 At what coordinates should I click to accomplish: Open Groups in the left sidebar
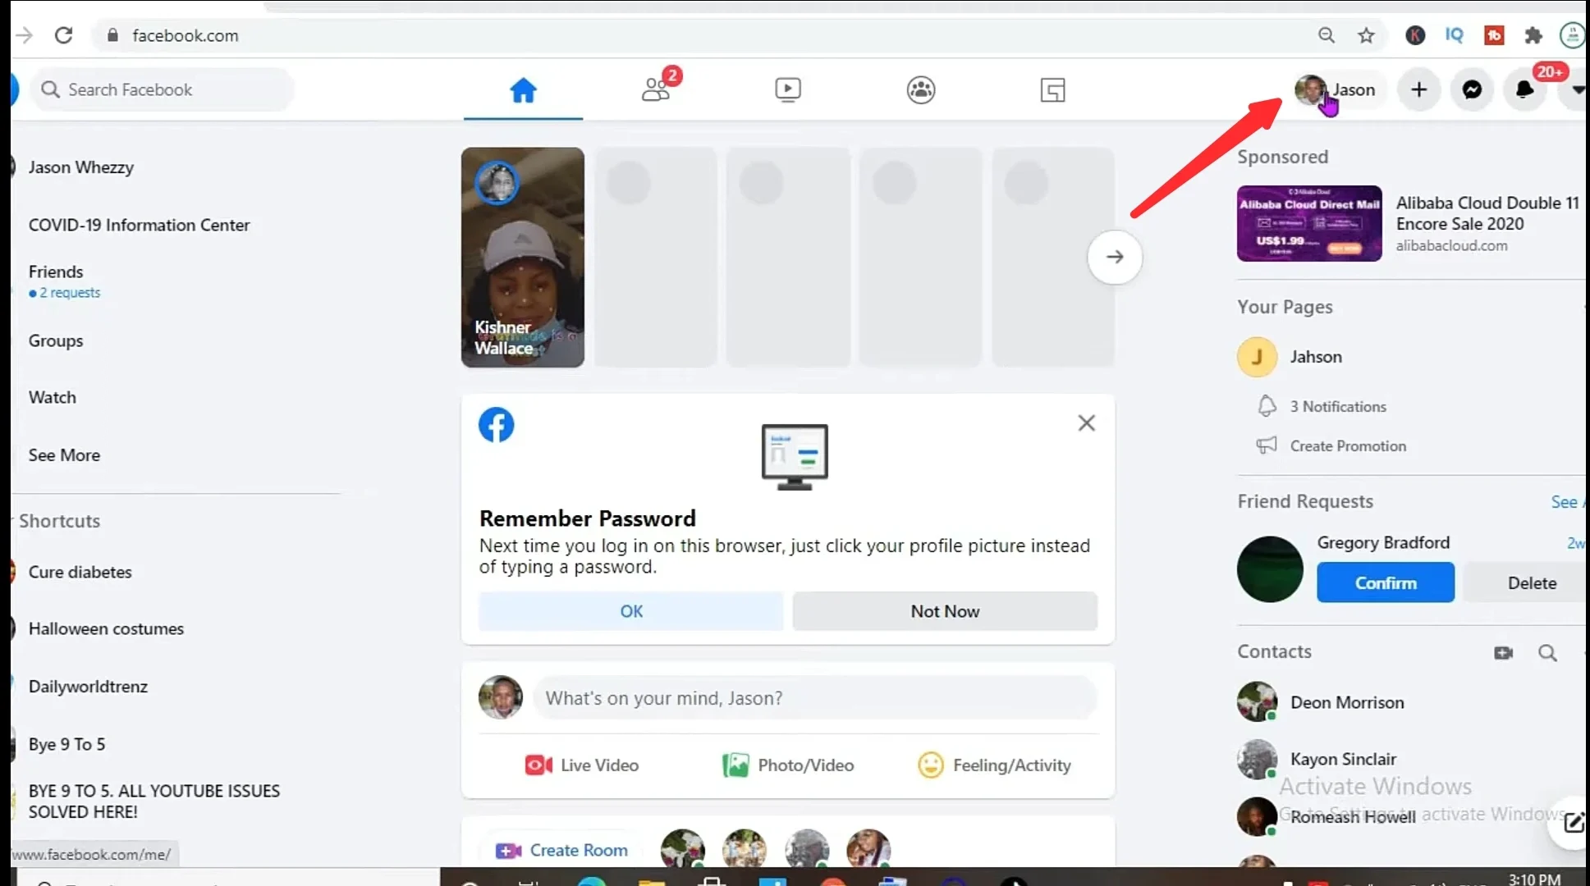tap(56, 340)
